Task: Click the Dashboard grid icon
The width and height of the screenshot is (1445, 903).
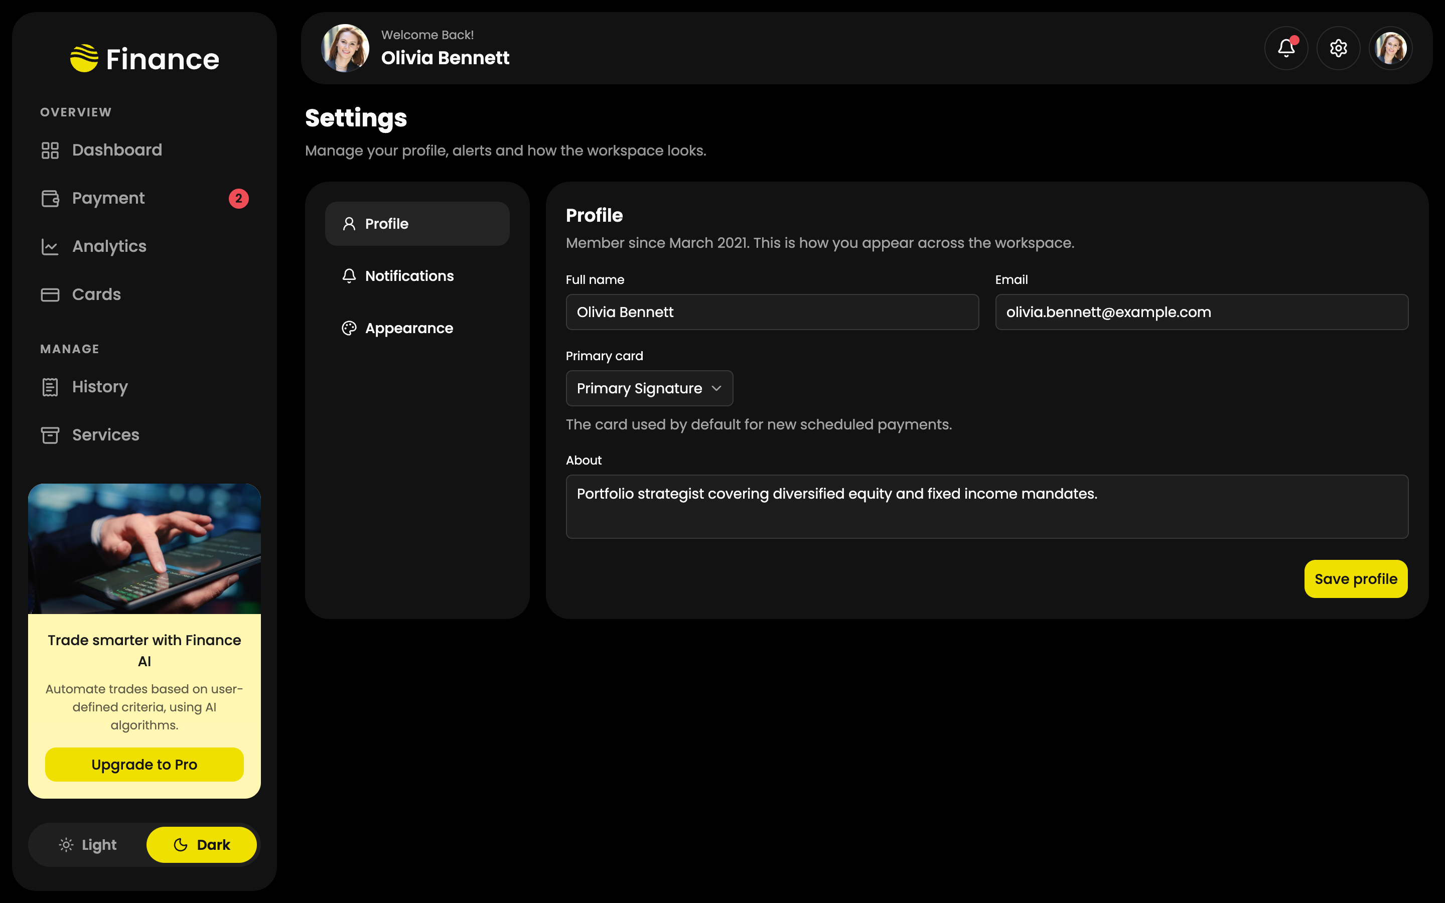Action: click(x=50, y=150)
